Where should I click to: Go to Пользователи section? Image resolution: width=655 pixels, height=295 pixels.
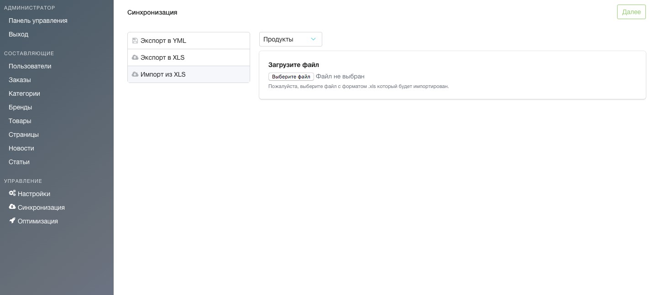point(30,66)
